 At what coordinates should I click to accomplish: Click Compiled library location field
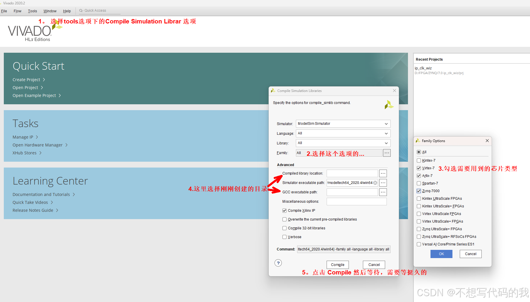352,173
